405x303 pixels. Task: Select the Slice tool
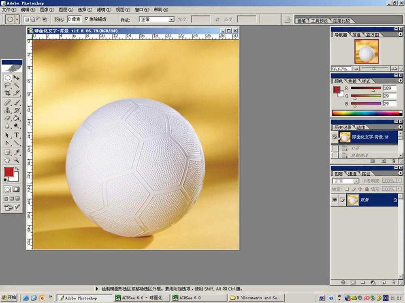pyautogui.click(x=16, y=93)
